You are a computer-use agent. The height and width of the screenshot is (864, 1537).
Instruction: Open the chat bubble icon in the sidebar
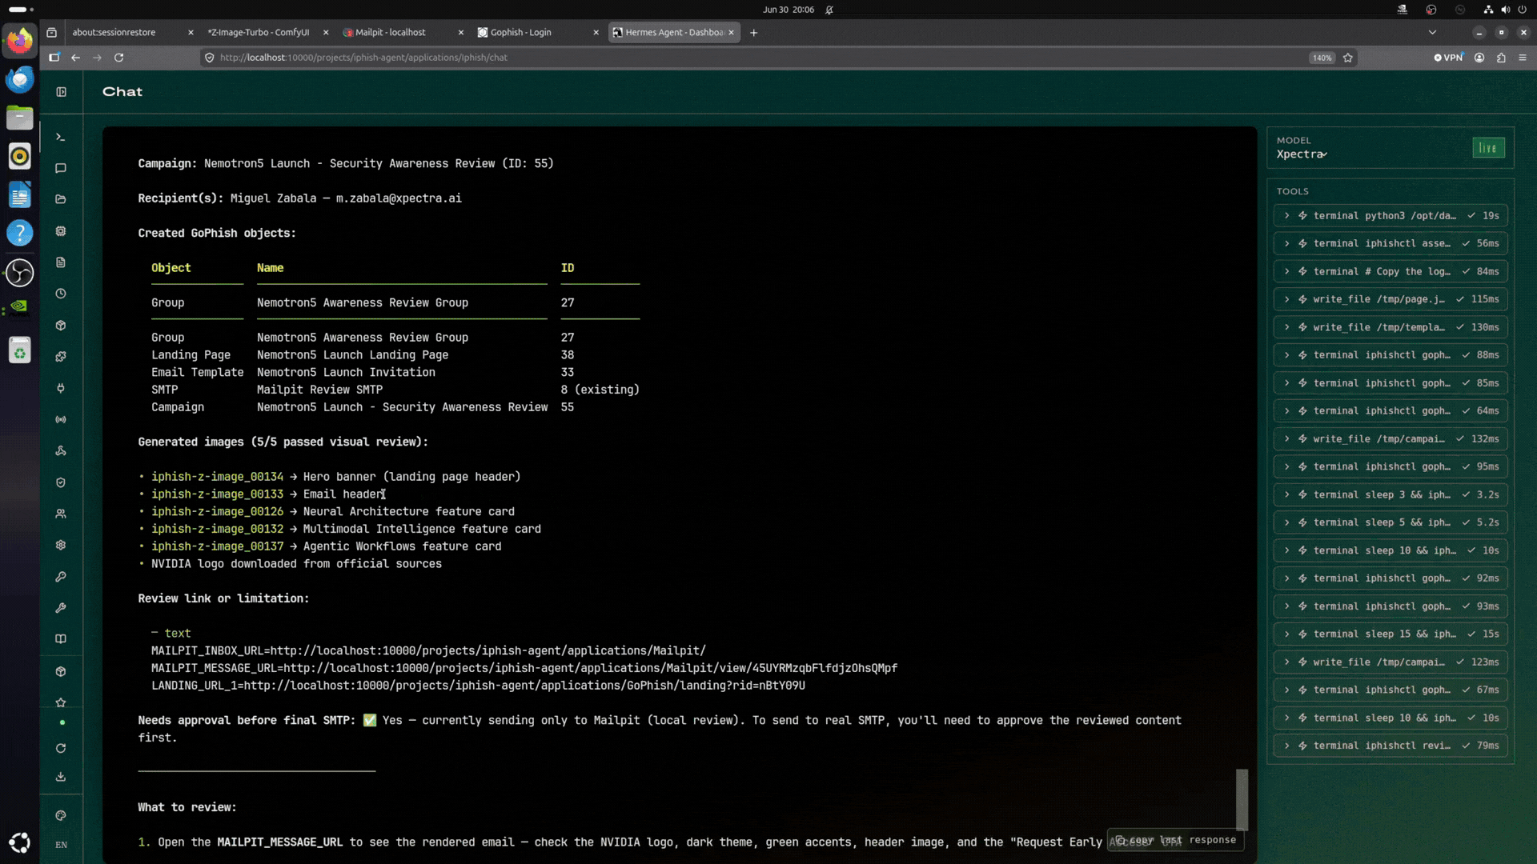point(61,169)
